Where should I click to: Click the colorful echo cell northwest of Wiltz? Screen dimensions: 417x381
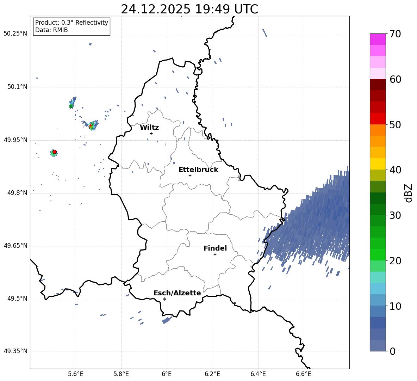point(92,125)
